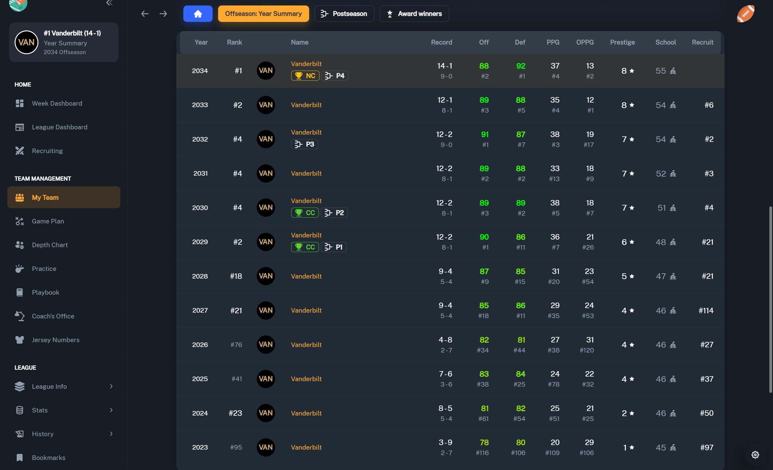Viewport: 773px width, 470px height.
Task: Click Vanderbilt link in 2028 row
Action: (306, 276)
